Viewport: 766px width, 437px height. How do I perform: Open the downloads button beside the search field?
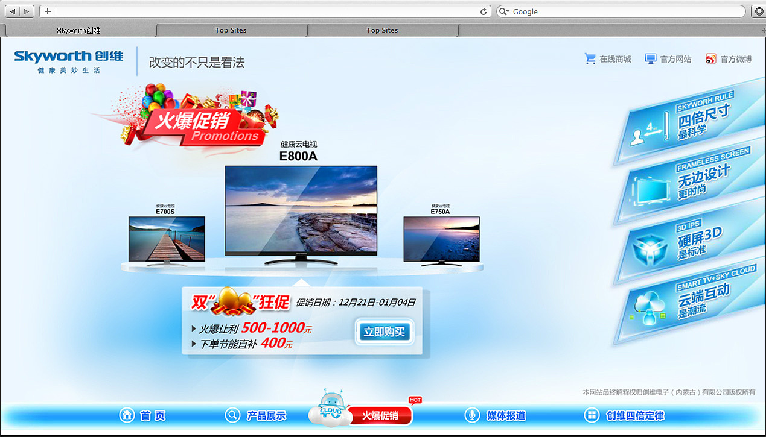[x=758, y=11]
